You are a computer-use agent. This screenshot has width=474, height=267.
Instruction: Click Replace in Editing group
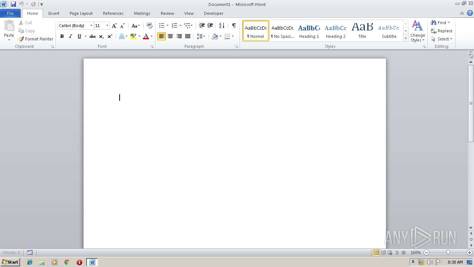click(441, 31)
